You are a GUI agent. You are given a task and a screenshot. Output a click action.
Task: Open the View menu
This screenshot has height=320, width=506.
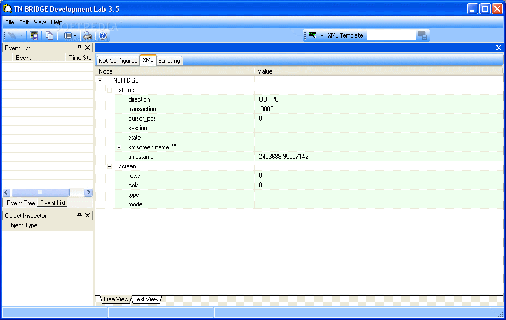pos(40,22)
